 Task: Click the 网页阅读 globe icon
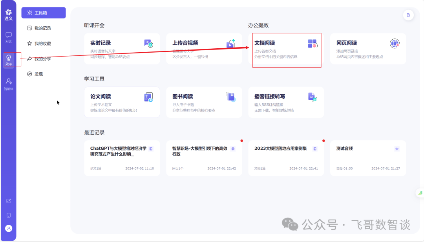point(395,43)
